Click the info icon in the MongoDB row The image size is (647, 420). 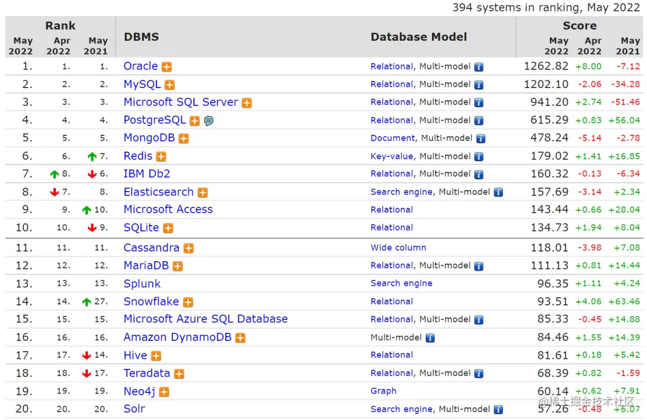[x=480, y=138]
